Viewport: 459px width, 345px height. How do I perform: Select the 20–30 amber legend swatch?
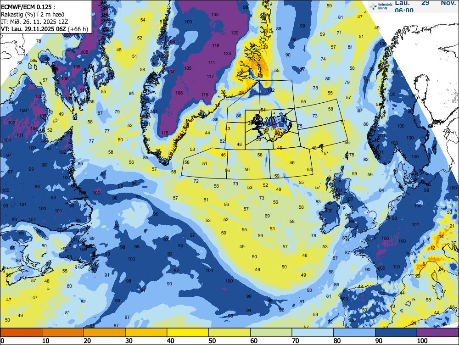point(105,333)
